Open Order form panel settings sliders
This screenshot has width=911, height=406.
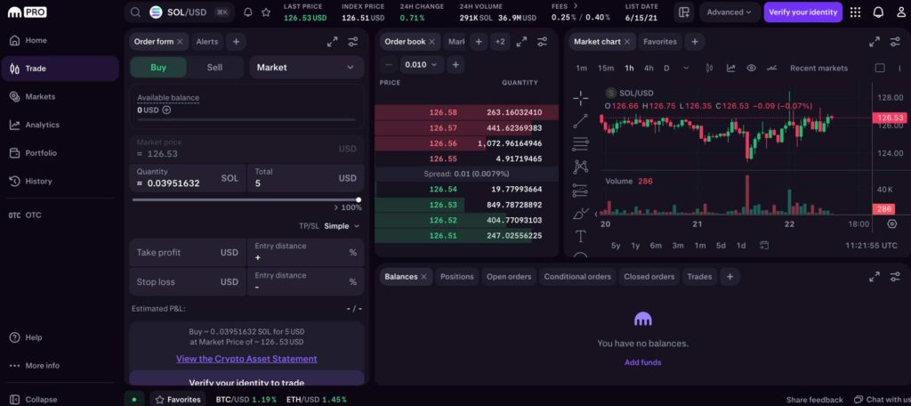[x=352, y=42]
